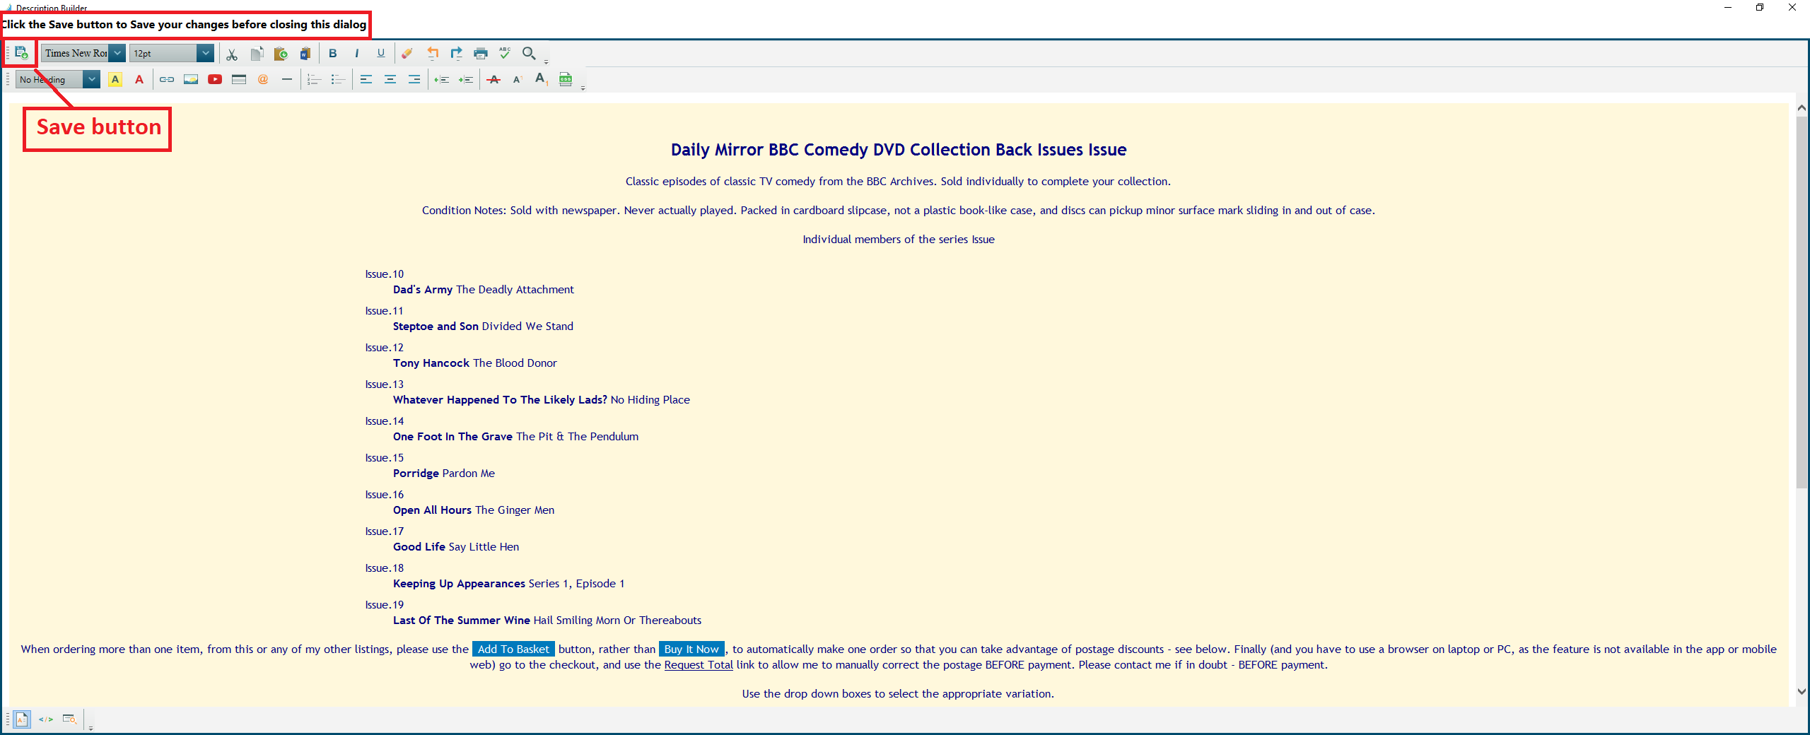Click the Copy icon
The width and height of the screenshot is (1810, 735).
coord(257,54)
